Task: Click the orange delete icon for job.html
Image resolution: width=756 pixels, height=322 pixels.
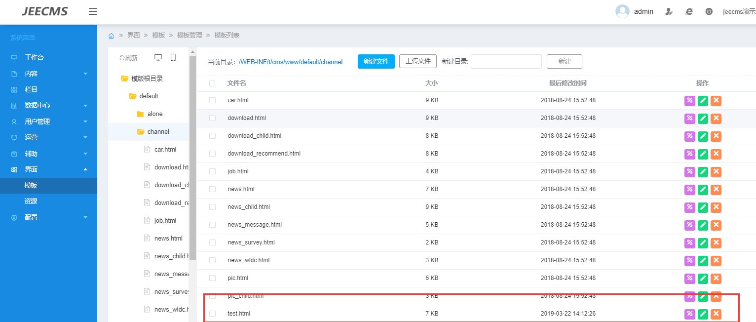Action: 716,171
